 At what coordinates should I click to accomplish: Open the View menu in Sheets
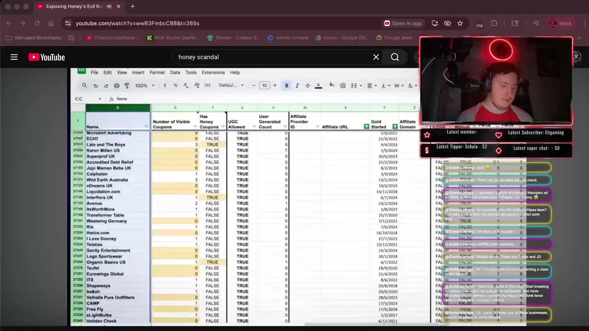[122, 73]
